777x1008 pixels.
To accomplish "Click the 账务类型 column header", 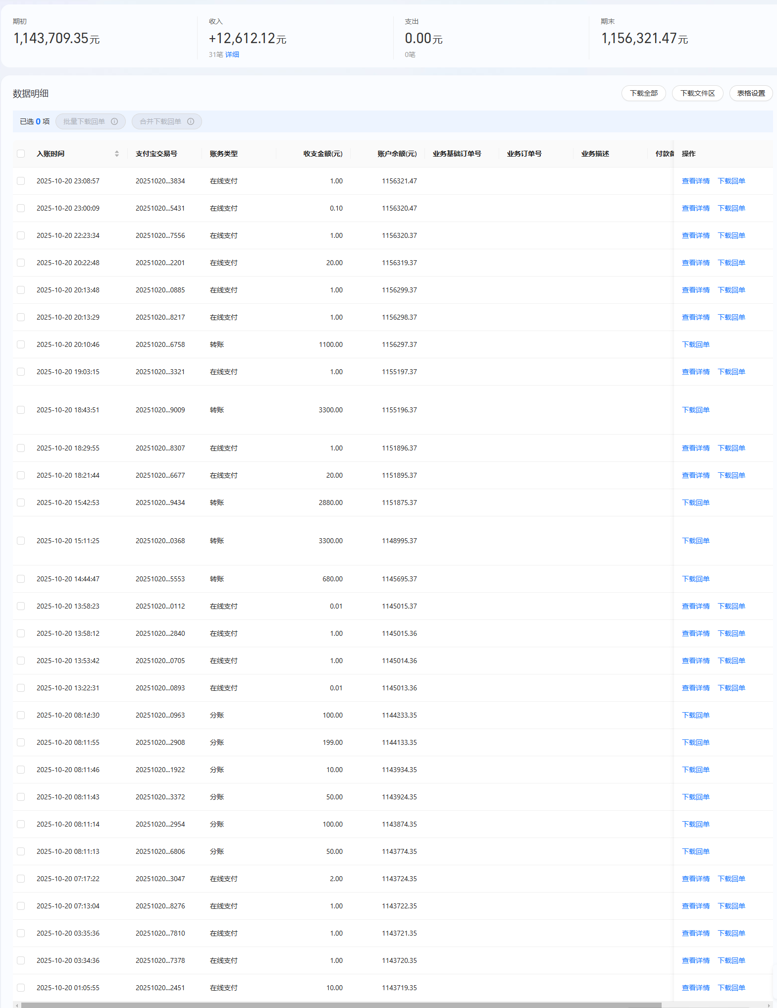I will 223,154.
